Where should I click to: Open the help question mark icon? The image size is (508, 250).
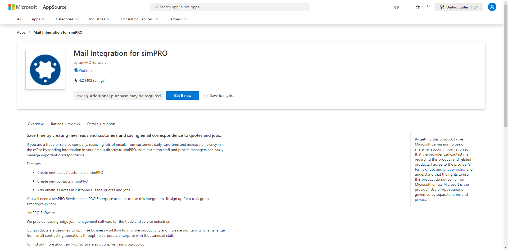(x=407, y=7)
